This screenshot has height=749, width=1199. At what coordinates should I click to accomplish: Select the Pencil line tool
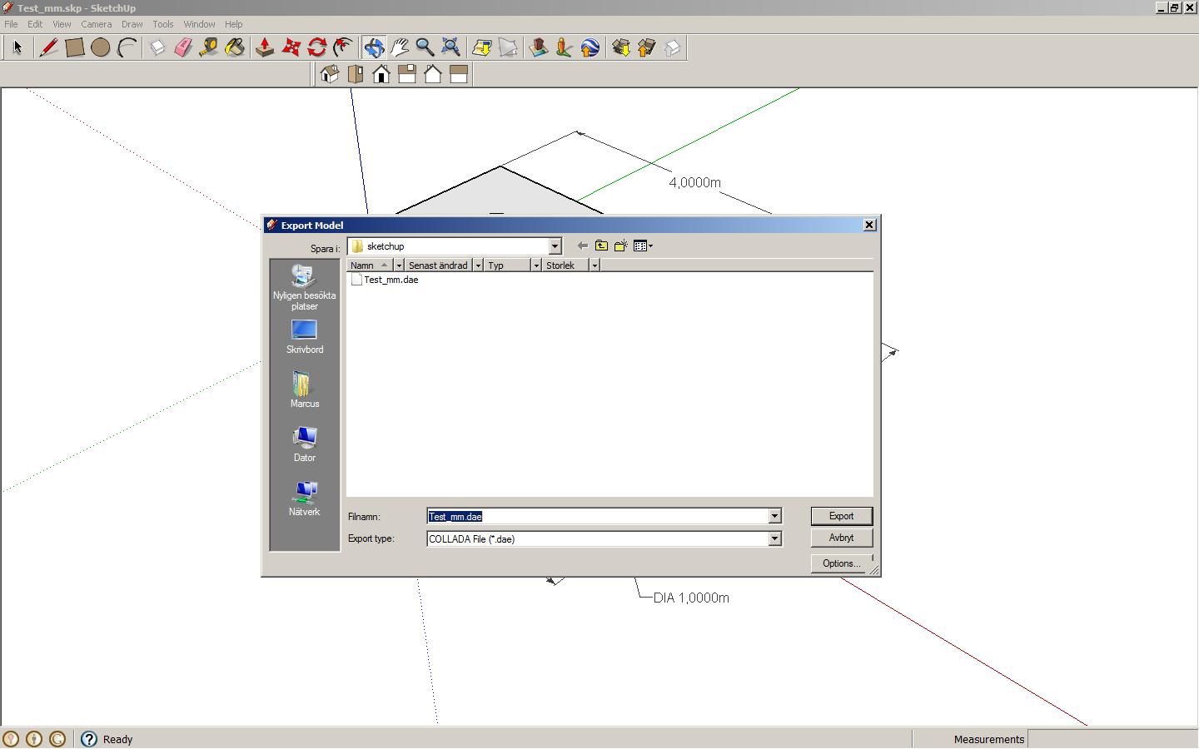pos(48,47)
